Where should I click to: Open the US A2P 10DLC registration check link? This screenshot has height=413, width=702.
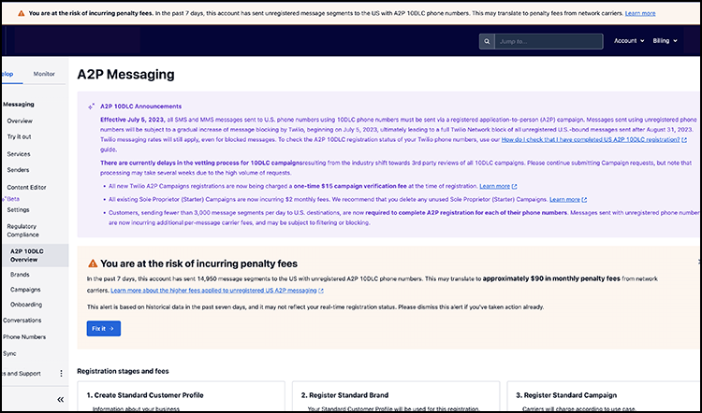pyautogui.click(x=591, y=139)
